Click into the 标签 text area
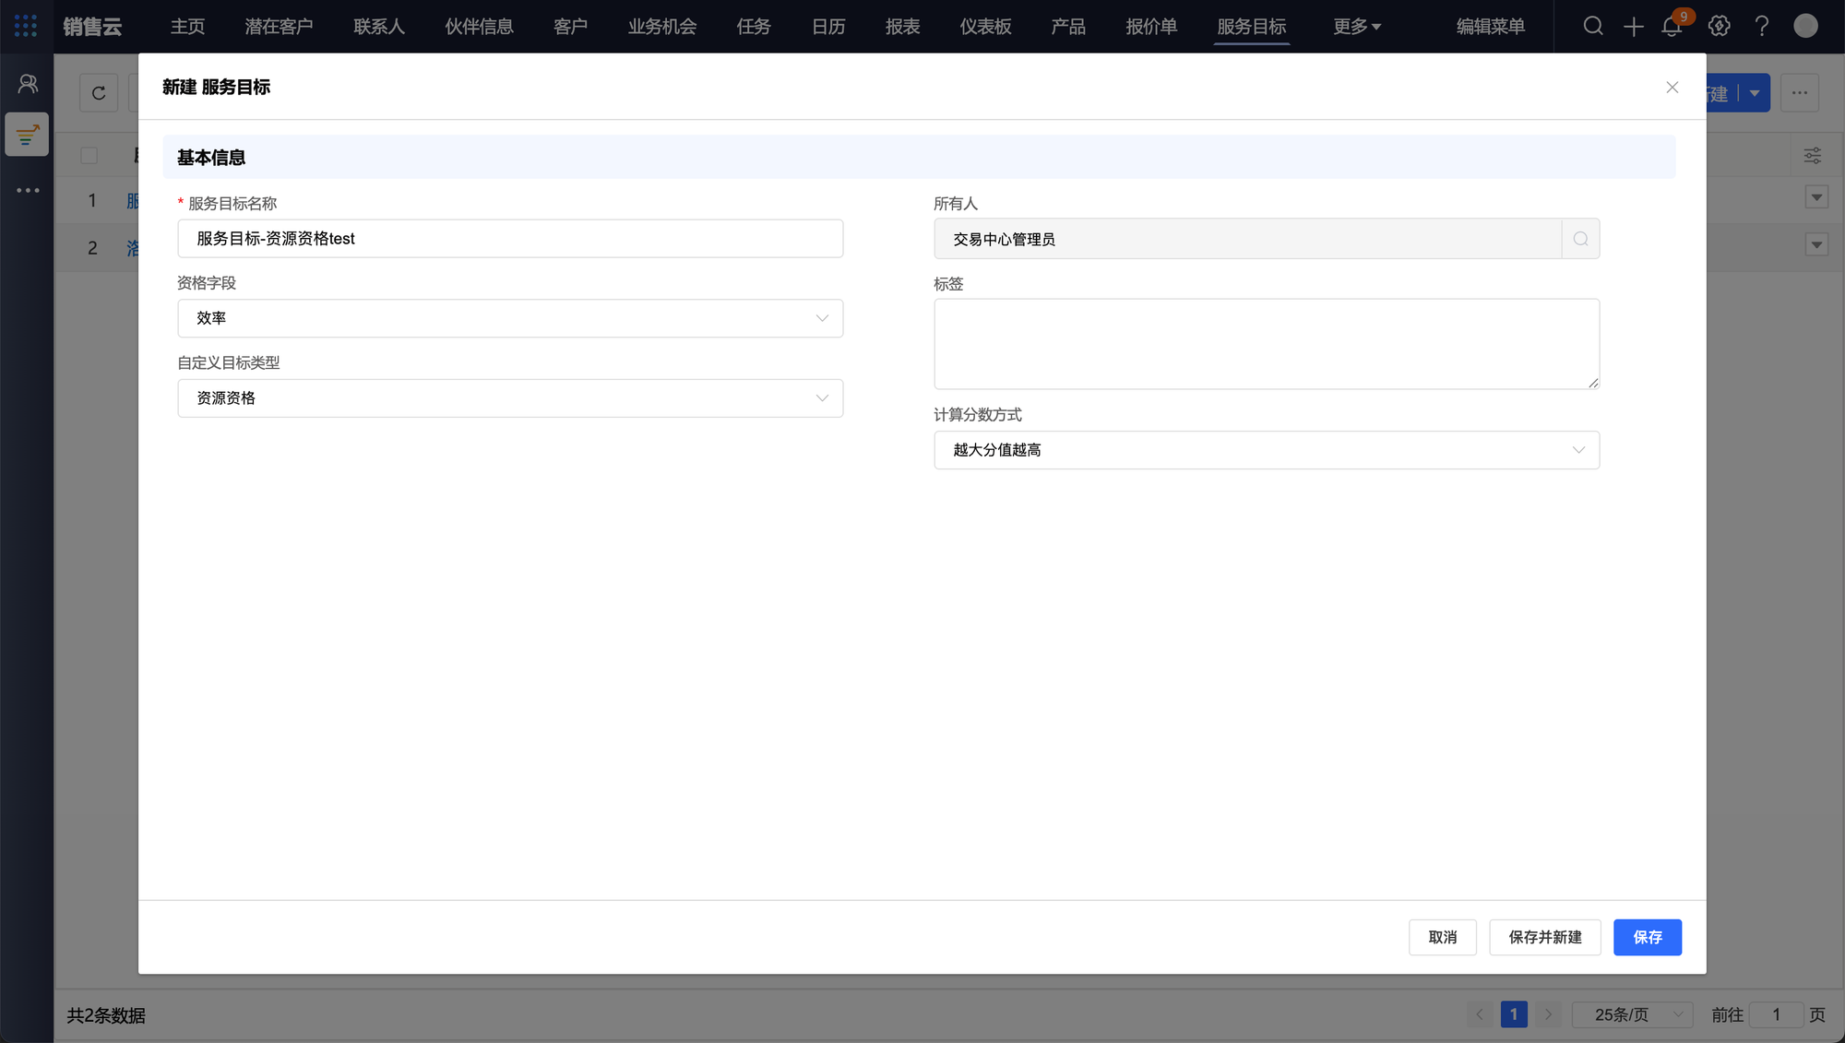This screenshot has height=1043, width=1845. 1266,343
